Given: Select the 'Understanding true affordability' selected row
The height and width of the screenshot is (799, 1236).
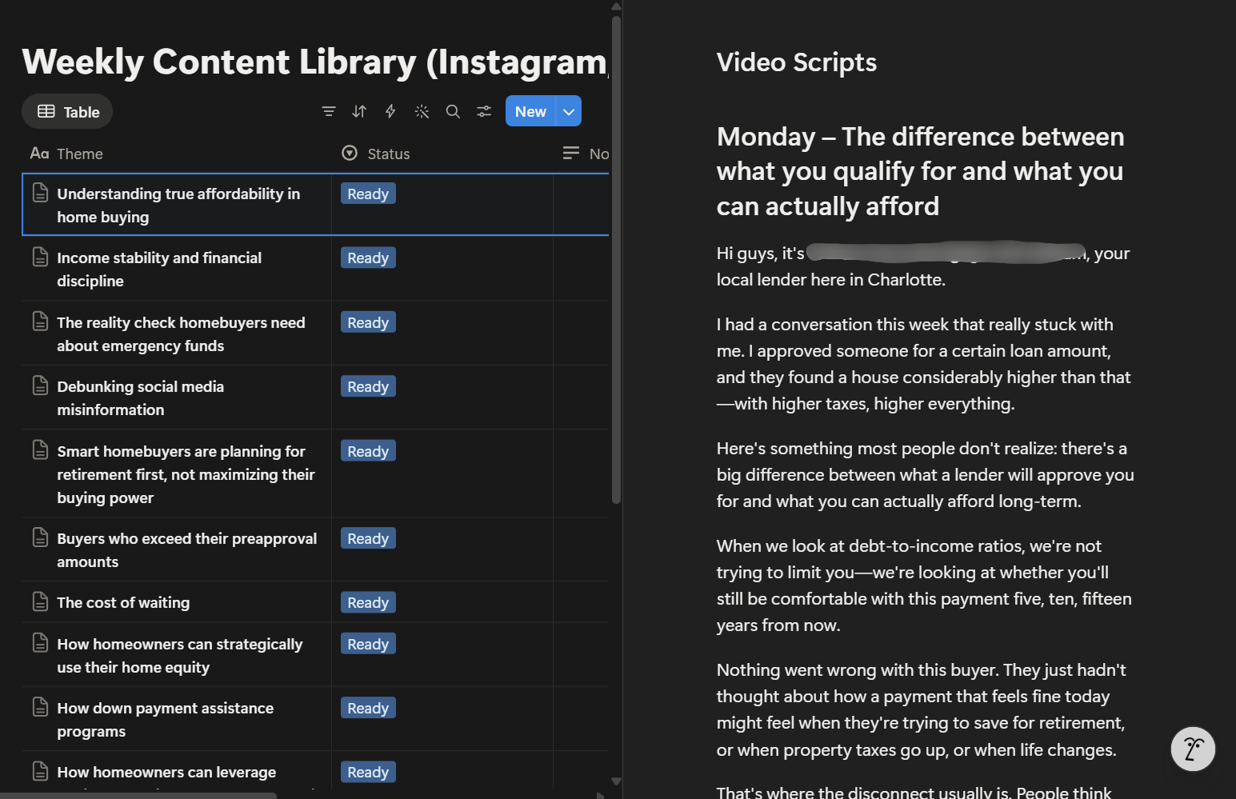Looking at the screenshot, I should (178, 205).
